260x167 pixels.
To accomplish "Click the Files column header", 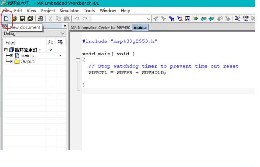I will coord(10,43).
